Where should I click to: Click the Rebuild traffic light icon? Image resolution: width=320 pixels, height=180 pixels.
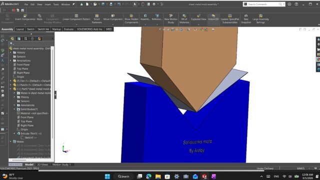tap(143, 4)
